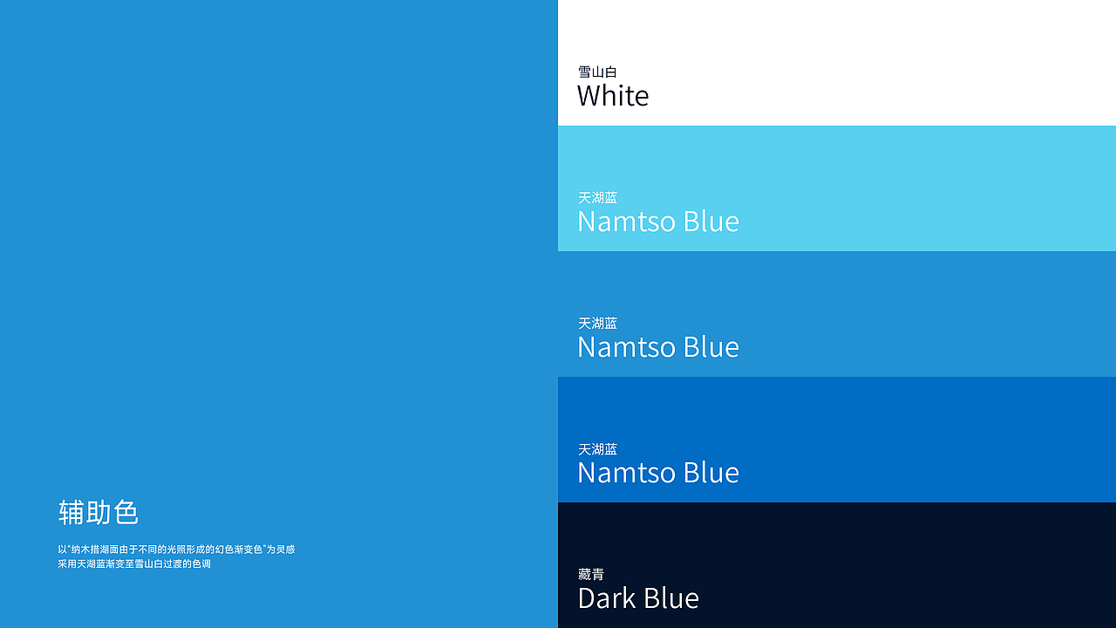The height and width of the screenshot is (628, 1116).
Task: Pick the light cyan Namtso Blue swatch
Action: pos(837,188)
